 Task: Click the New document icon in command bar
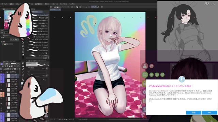pos(55,7)
